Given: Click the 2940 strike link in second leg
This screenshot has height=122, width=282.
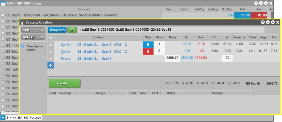Looking at the screenshot, I should click(x=117, y=52).
